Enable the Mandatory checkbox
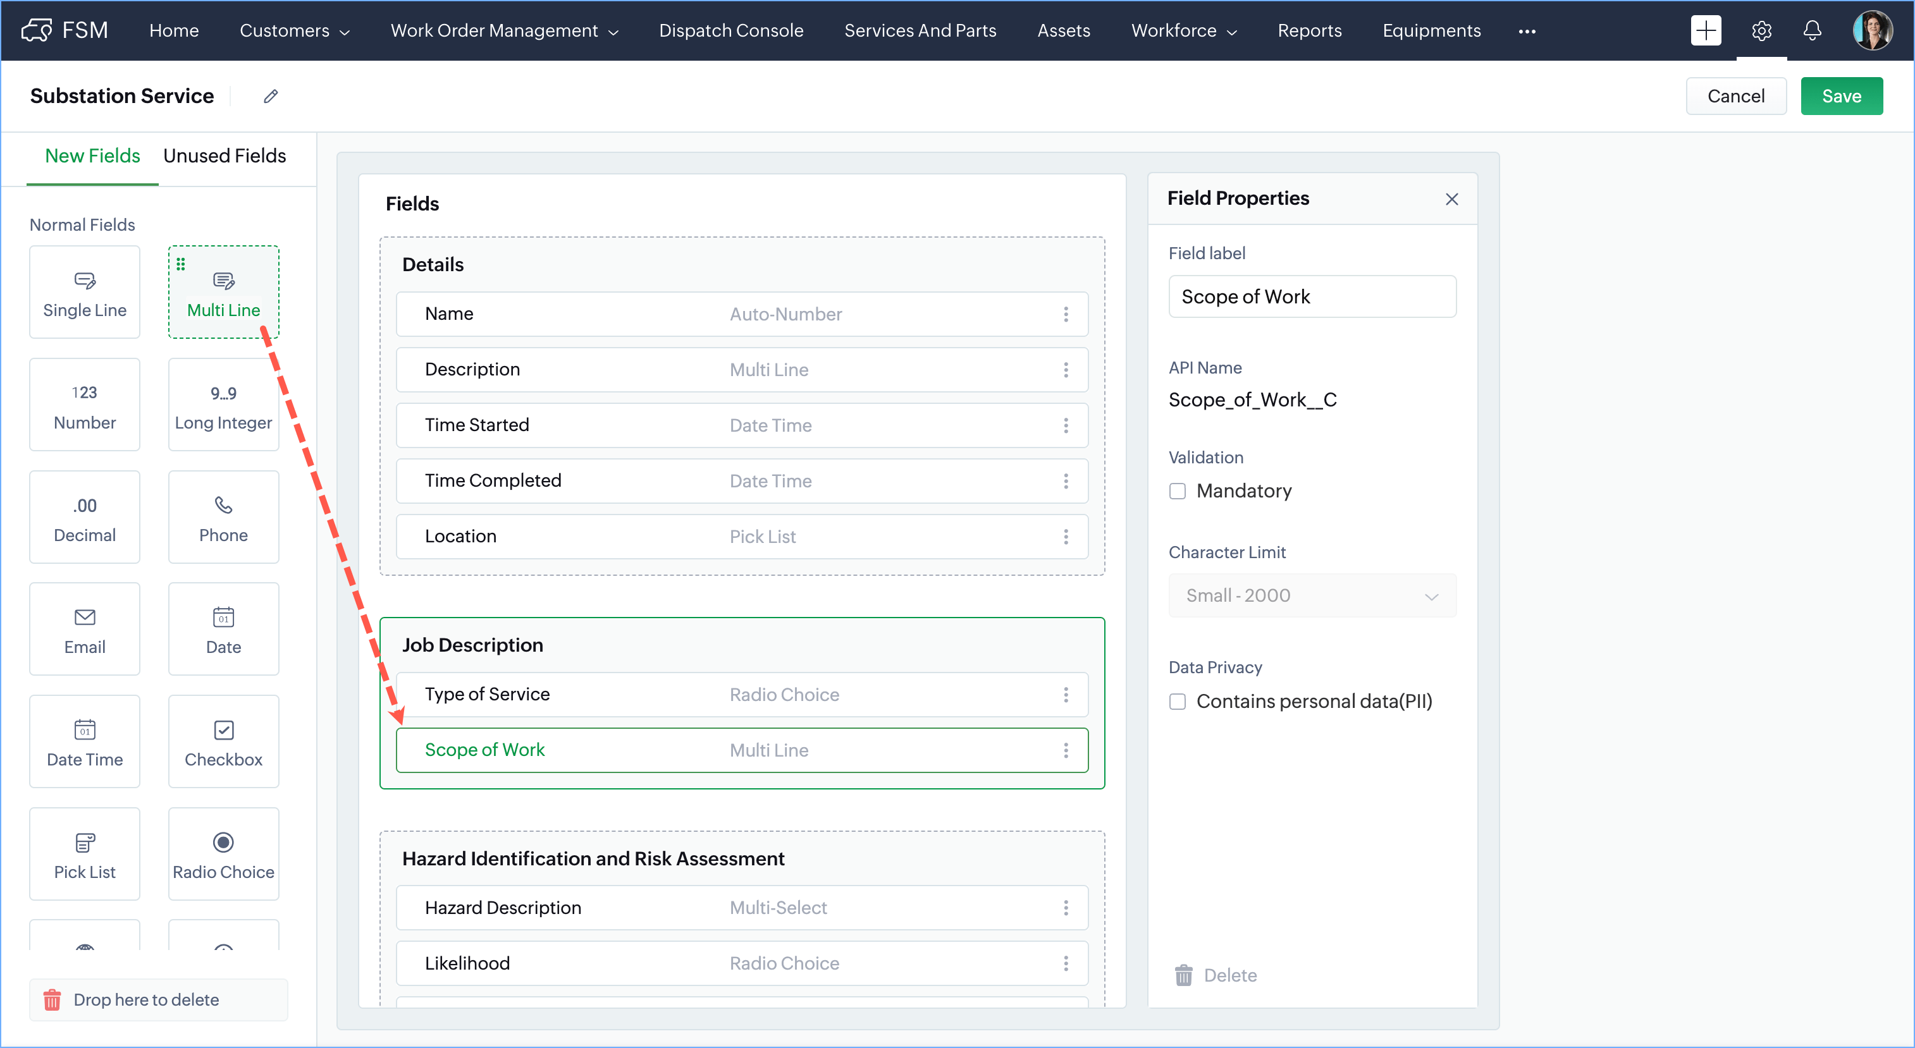The image size is (1915, 1048). (1178, 492)
